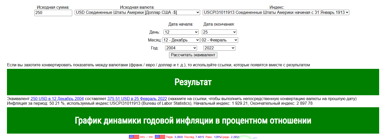Click the Окончательный индекс 2 897.78 value
The image size is (383, 139).
(x=281, y=103)
